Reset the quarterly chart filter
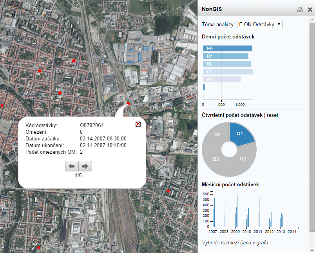Image resolution: width=315 pixels, height=253 pixels. click(272, 115)
